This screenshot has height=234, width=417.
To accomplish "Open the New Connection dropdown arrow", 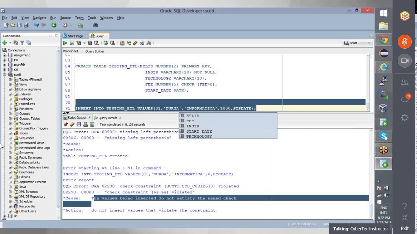I will [10, 43].
